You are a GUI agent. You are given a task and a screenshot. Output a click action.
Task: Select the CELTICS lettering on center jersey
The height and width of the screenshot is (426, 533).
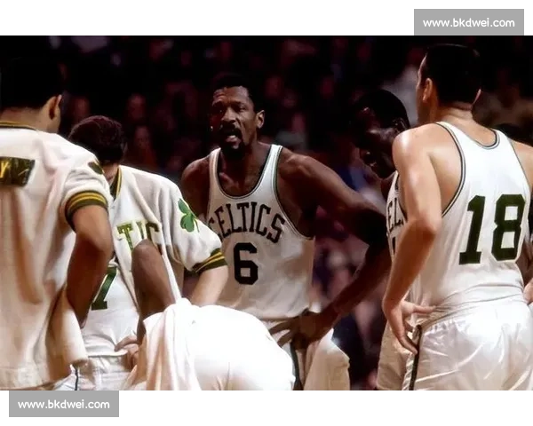(x=246, y=222)
